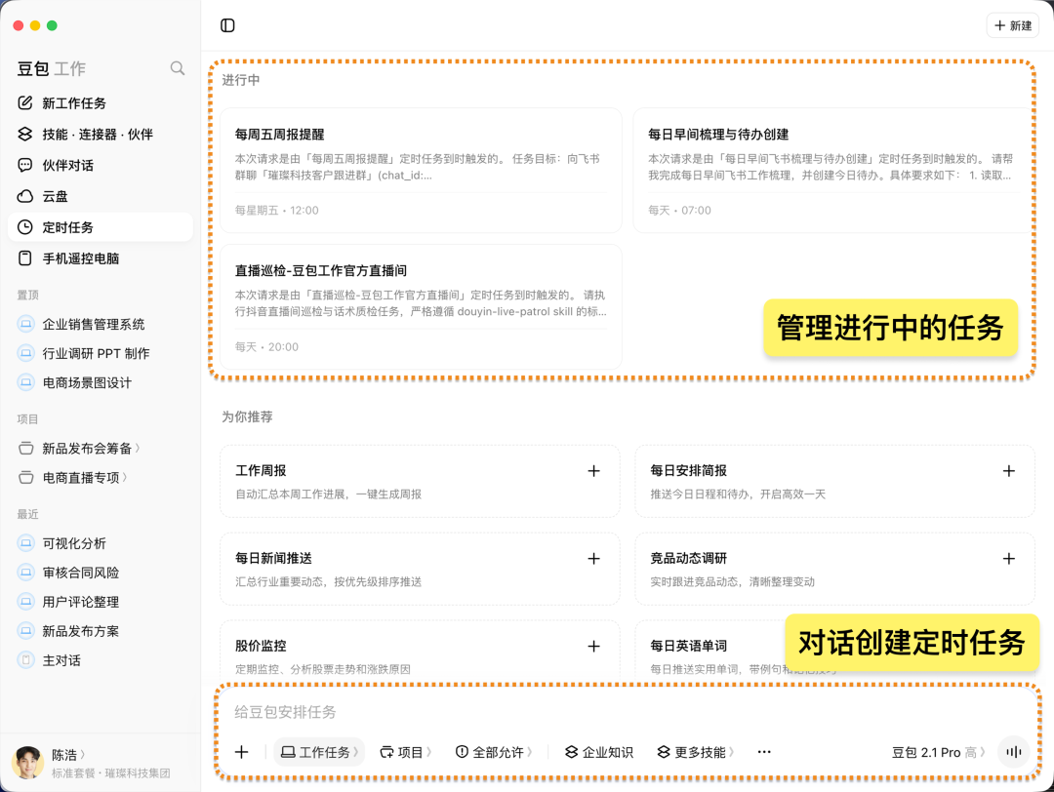Add the 股价监控 recommended task
Viewport: 1054px width, 792px height.
593,647
